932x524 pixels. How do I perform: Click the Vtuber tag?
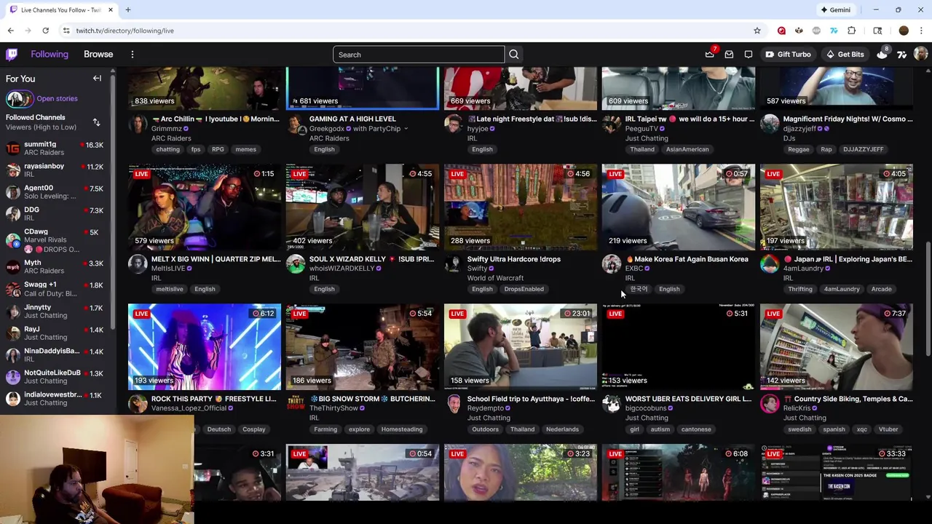tap(888, 429)
